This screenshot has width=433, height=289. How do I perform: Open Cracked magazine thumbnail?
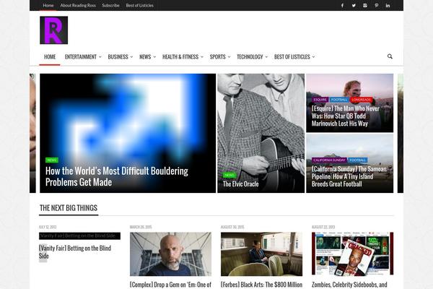[x=352, y=254]
